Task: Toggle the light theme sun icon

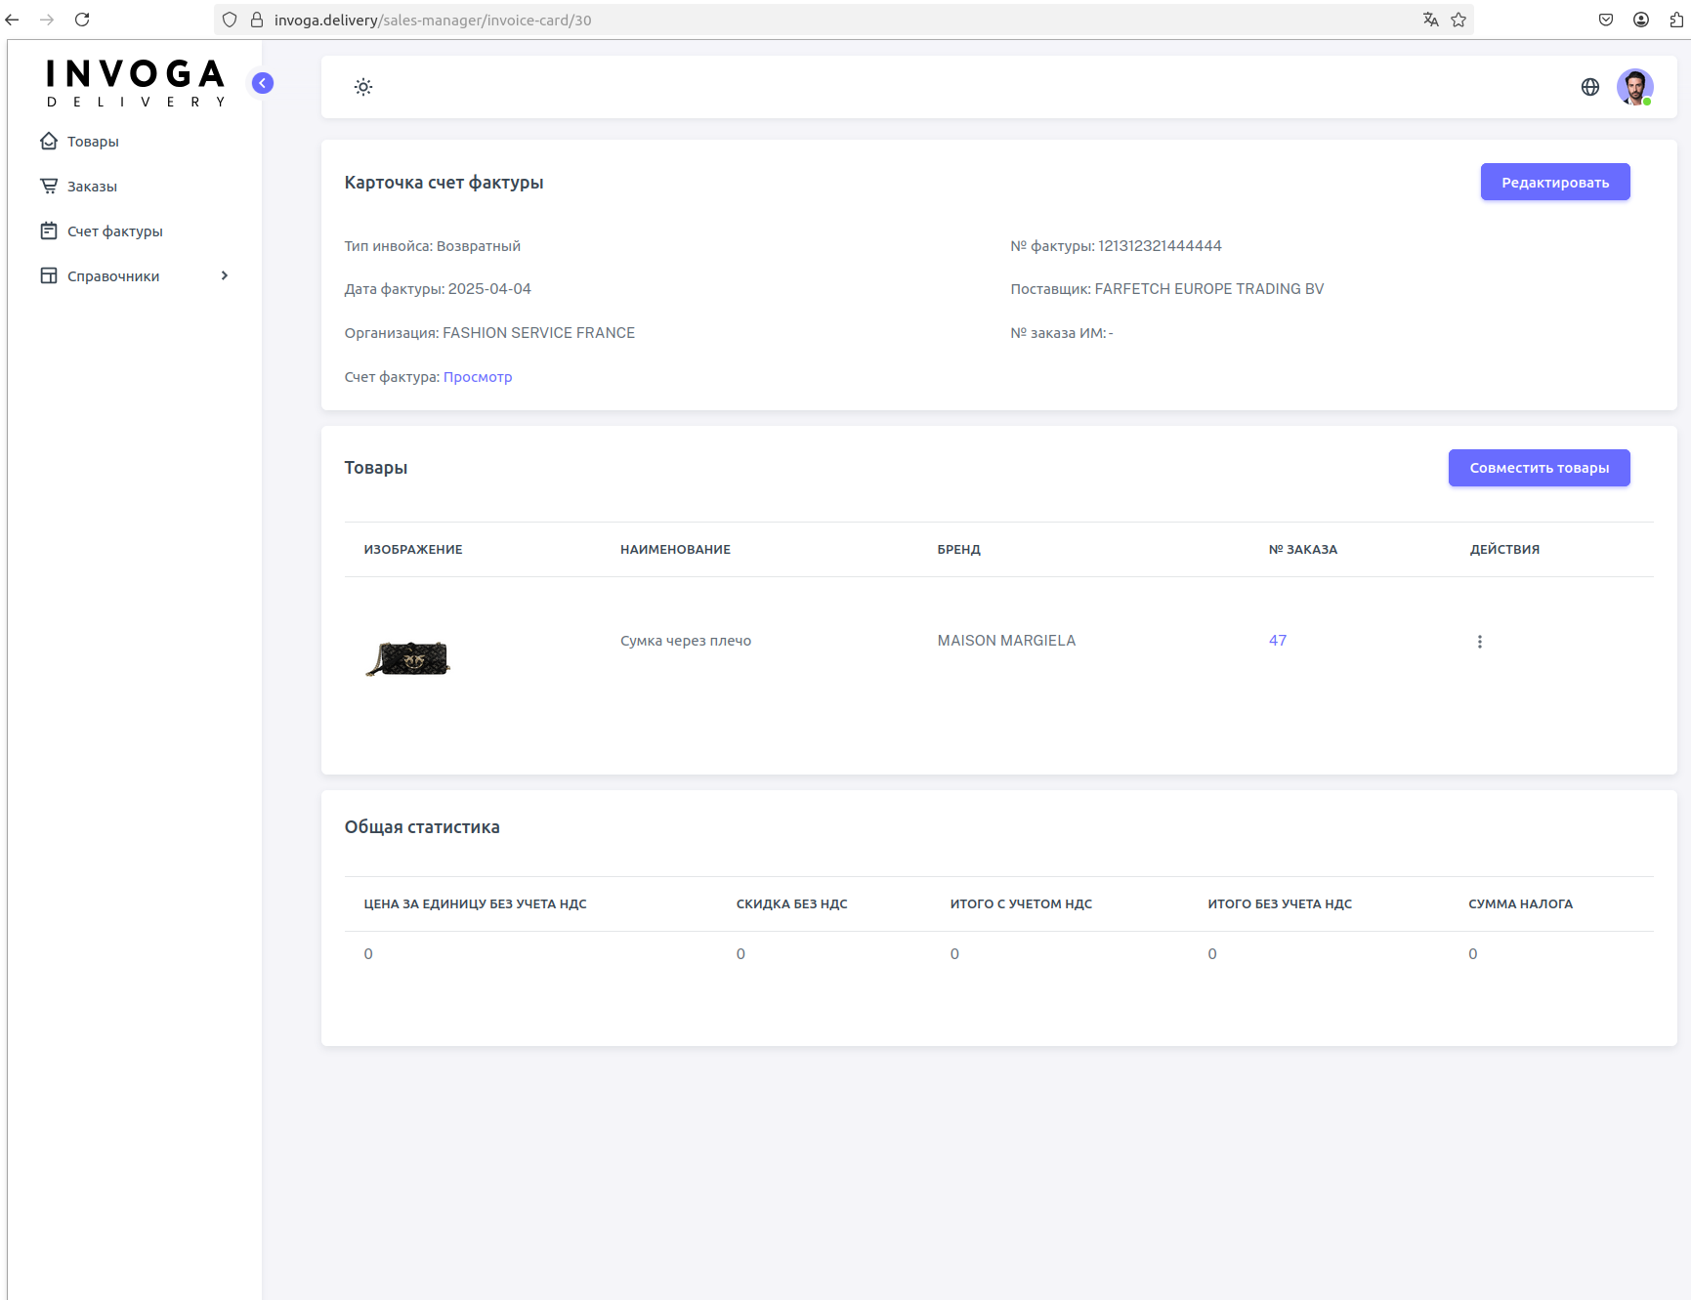Action: click(363, 87)
